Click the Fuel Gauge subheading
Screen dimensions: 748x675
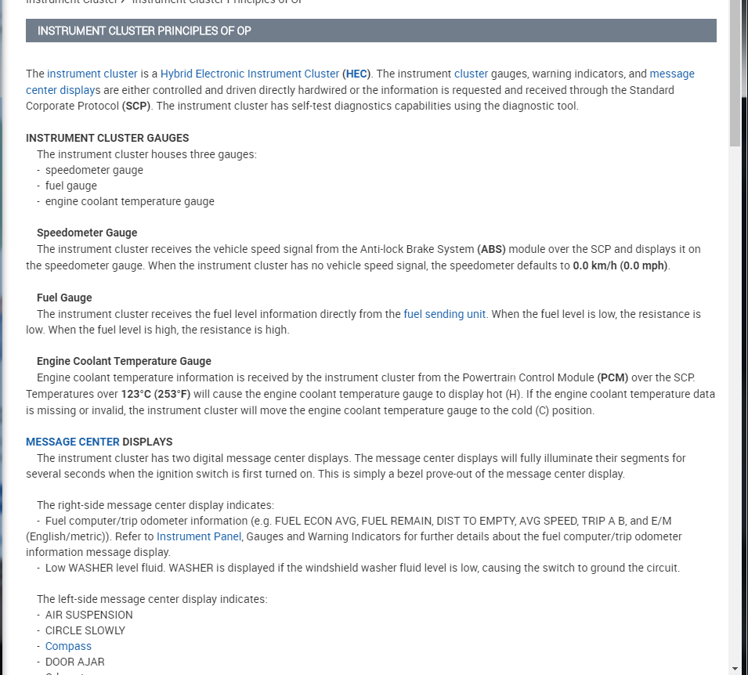64,298
